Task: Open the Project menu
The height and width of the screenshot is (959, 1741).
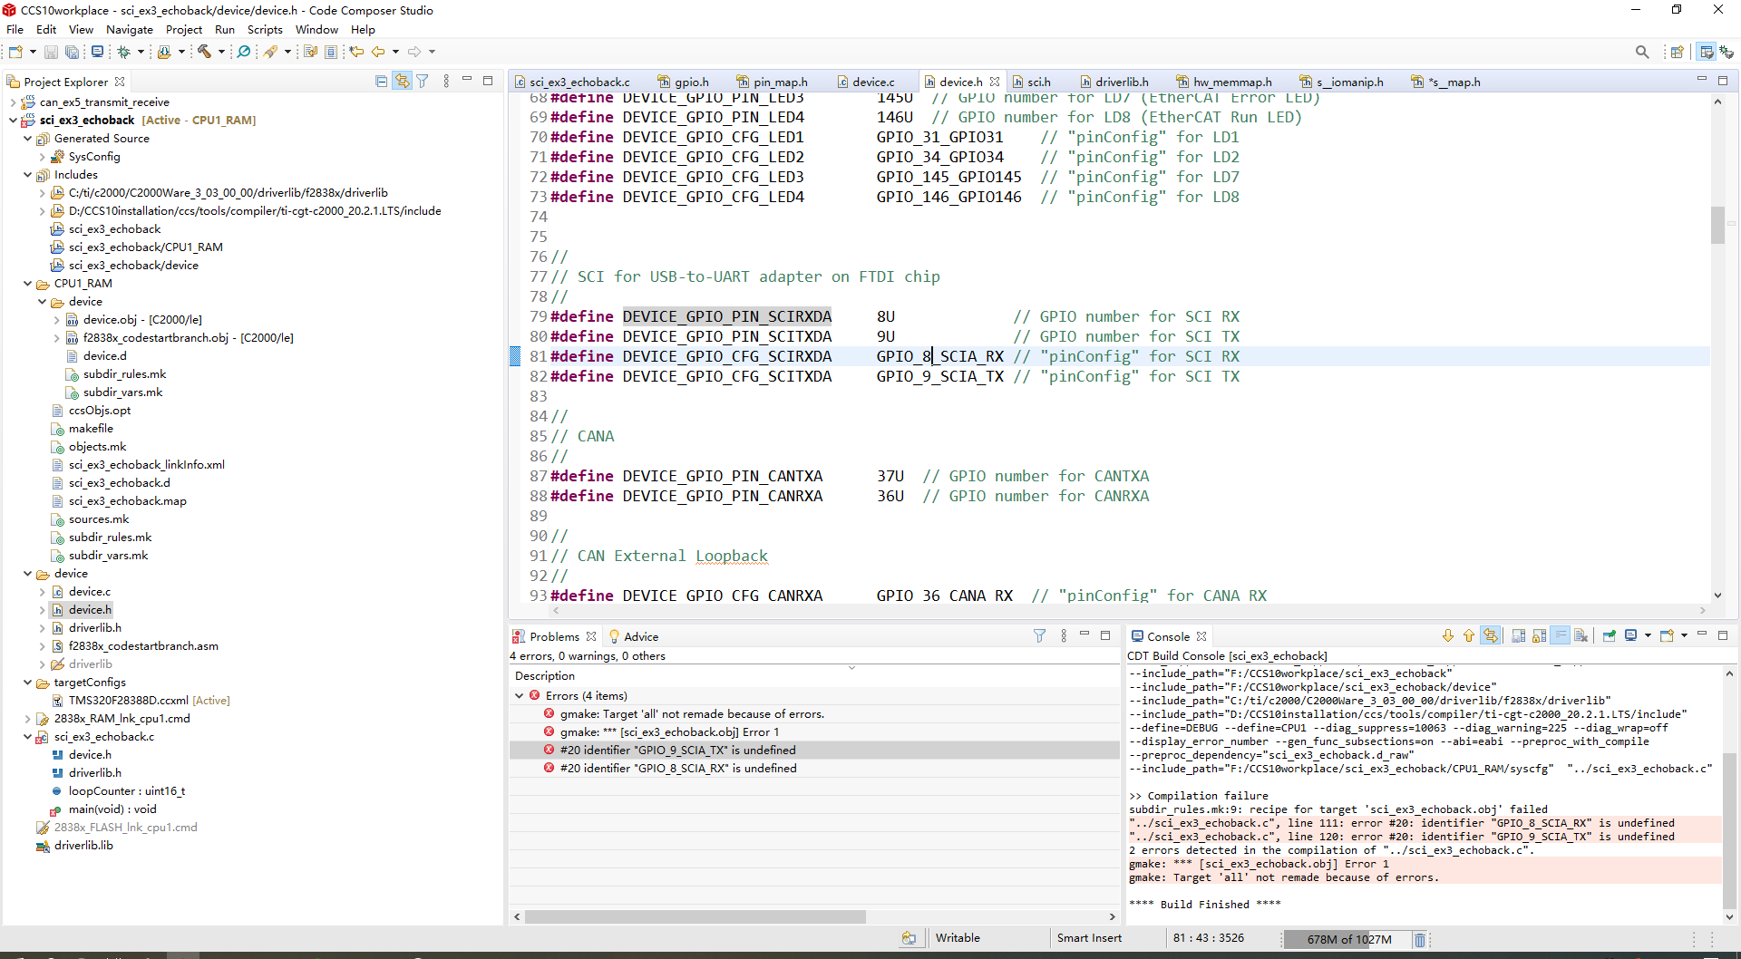Action: pos(183,30)
